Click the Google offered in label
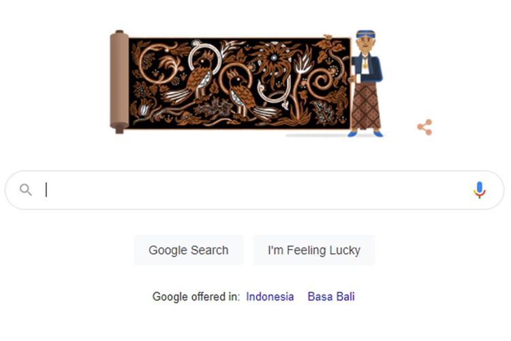The height and width of the screenshot is (341, 511). (x=196, y=296)
